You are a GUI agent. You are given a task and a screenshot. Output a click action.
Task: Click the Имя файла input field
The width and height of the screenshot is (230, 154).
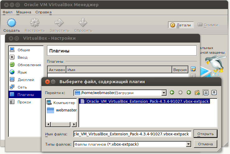click(132, 134)
